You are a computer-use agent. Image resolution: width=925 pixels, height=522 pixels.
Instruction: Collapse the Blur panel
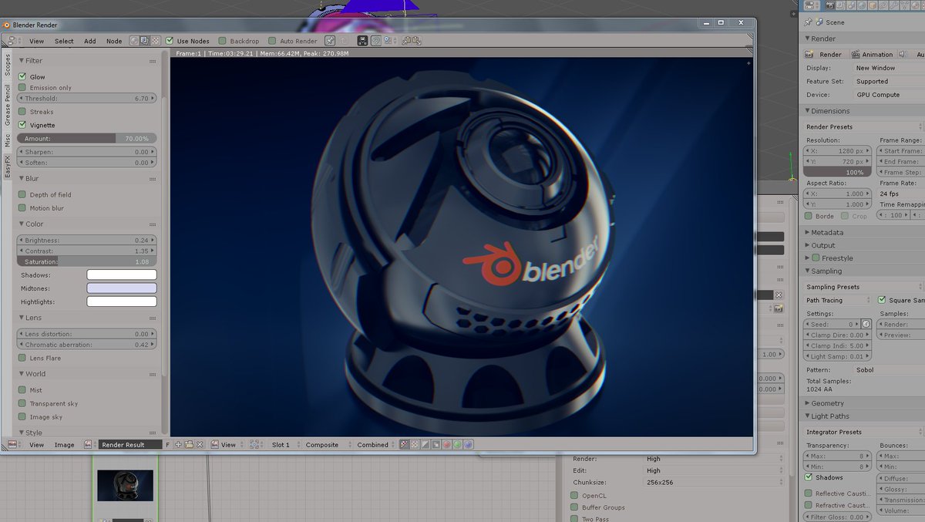click(21, 178)
